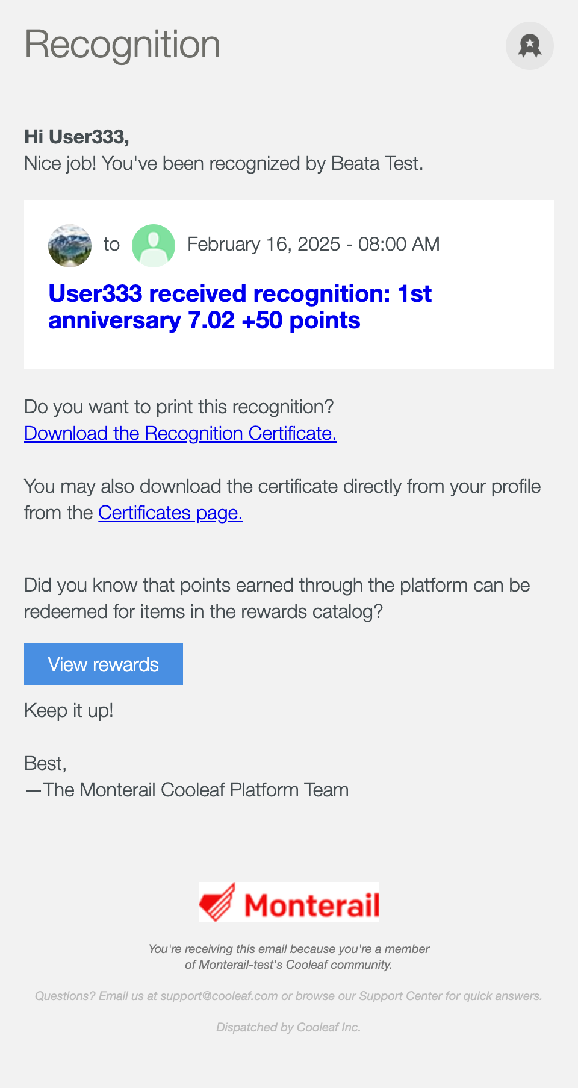The height and width of the screenshot is (1088, 578).
Task: Open the Certificates page link
Action: 170,513
